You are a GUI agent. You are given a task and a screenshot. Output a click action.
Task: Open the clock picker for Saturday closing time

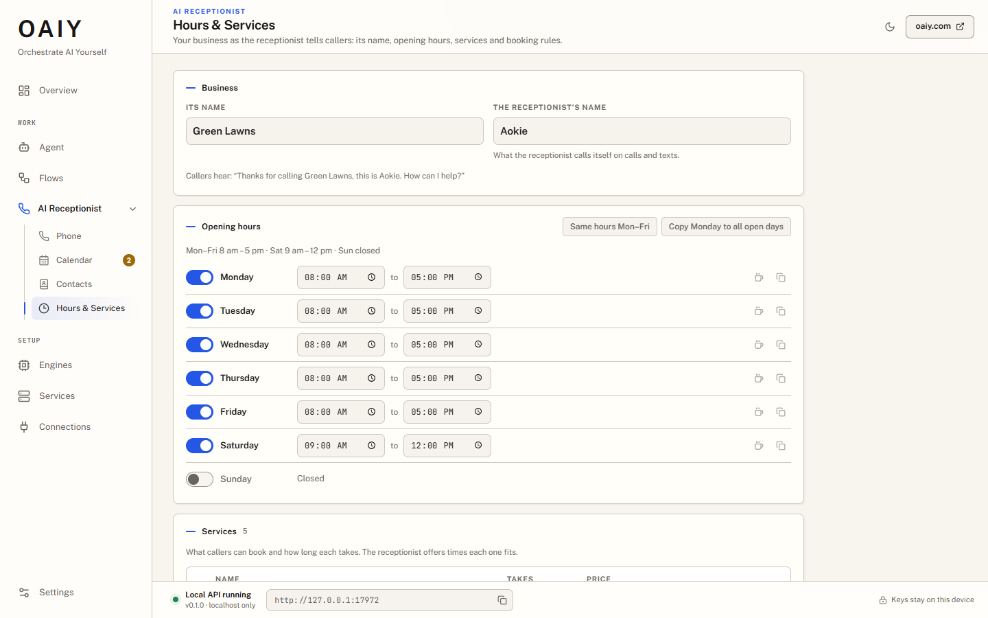(478, 446)
